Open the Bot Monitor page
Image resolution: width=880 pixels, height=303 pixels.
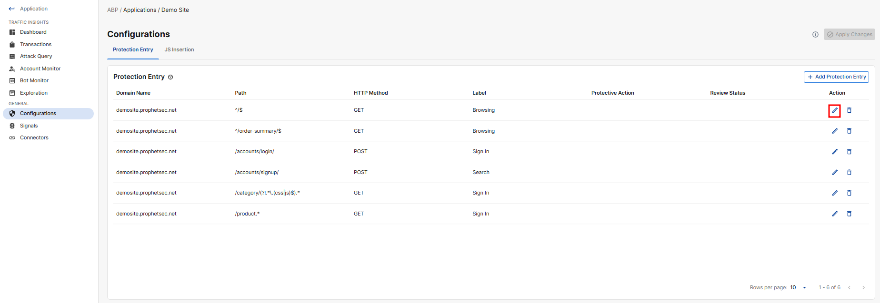[x=34, y=80]
